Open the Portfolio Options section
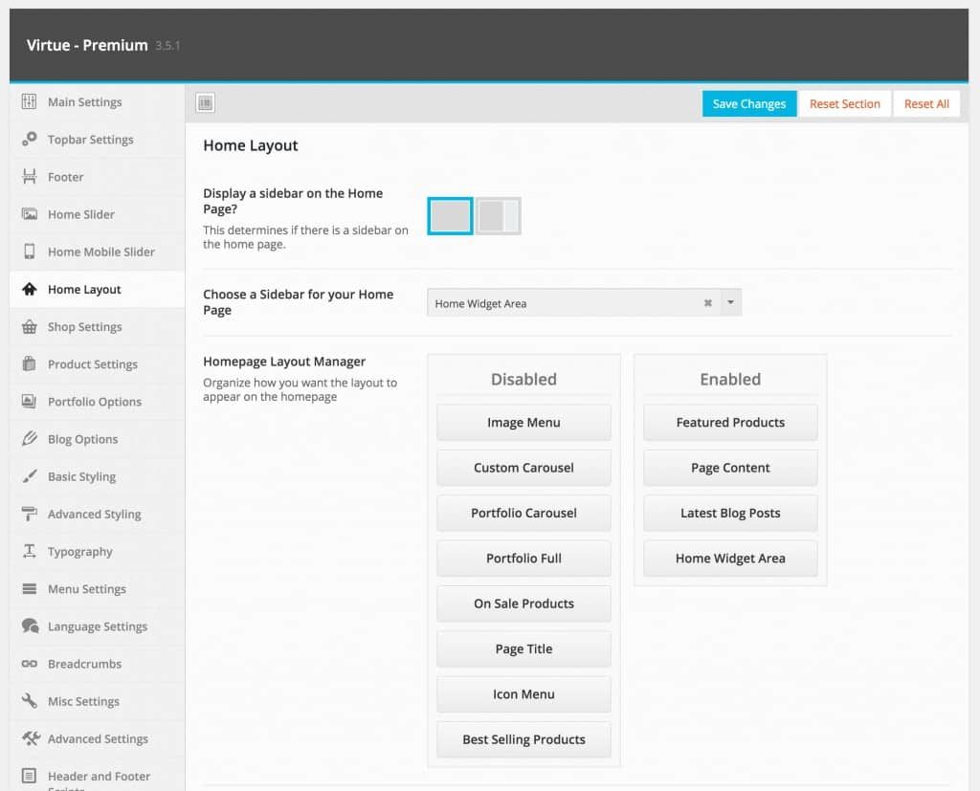This screenshot has width=980, height=791. [97, 402]
